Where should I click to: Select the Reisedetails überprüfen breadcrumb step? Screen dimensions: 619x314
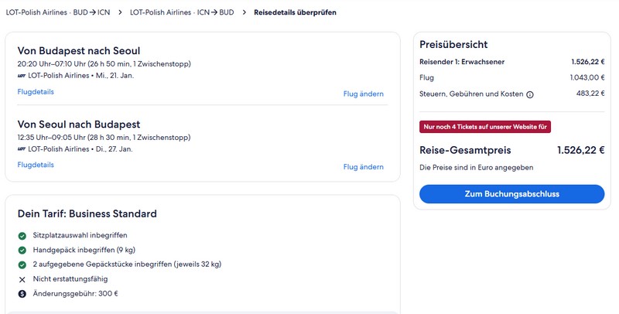tap(295, 13)
